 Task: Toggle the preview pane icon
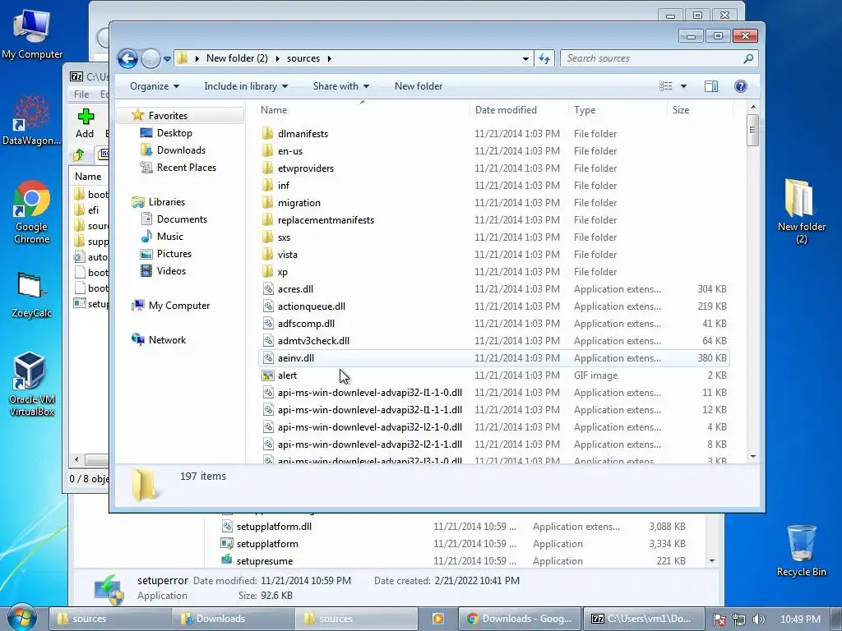[x=711, y=86]
